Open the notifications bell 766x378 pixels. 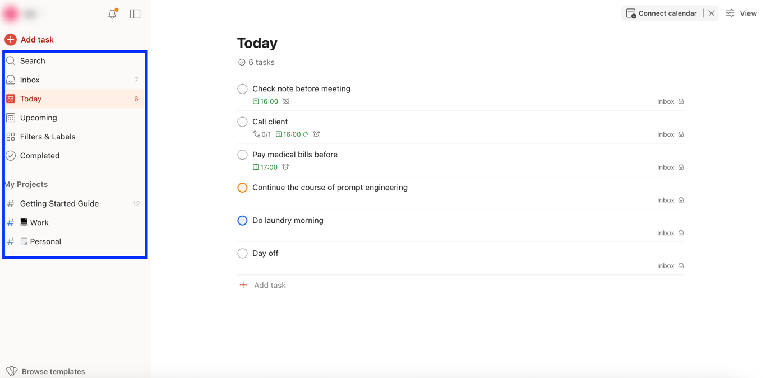(112, 14)
